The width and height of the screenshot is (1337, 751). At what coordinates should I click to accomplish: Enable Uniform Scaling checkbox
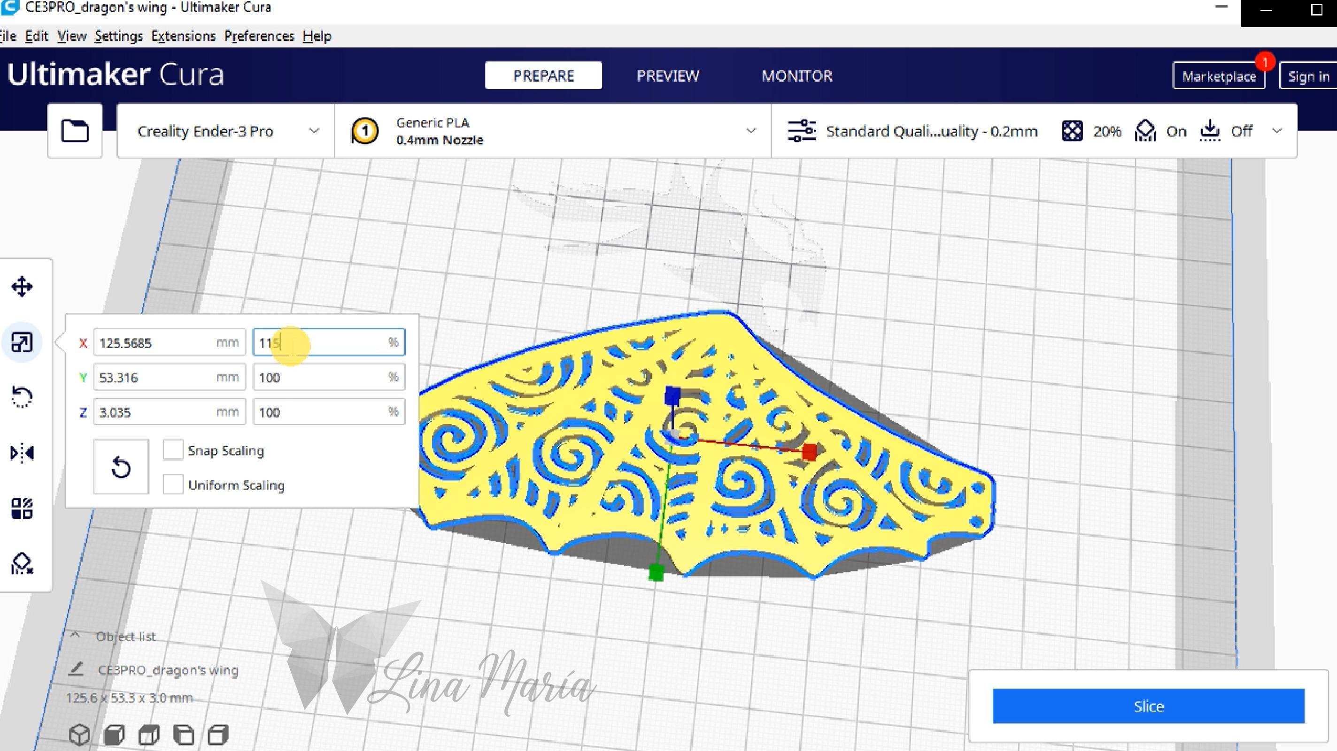tap(173, 485)
